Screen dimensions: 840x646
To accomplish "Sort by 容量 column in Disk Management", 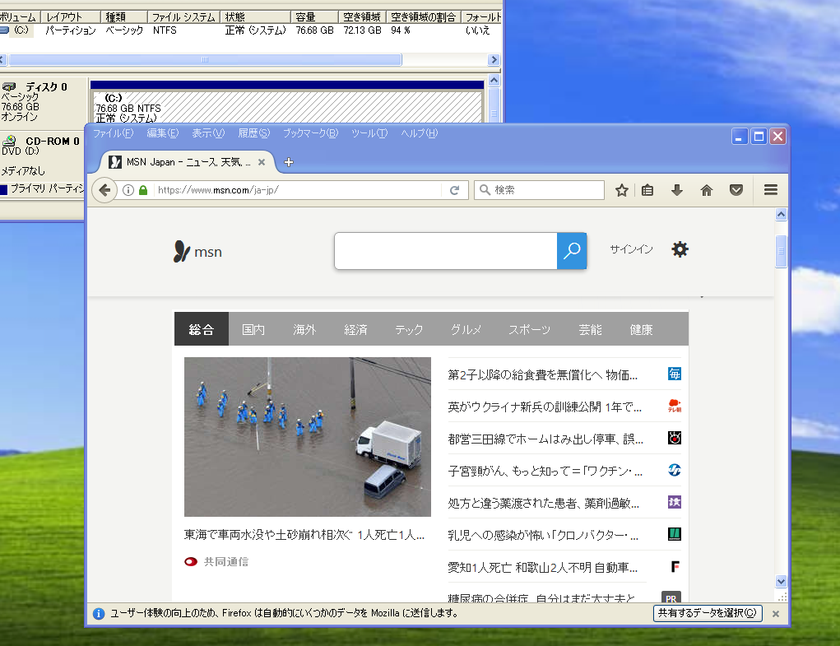I will click(x=314, y=17).
